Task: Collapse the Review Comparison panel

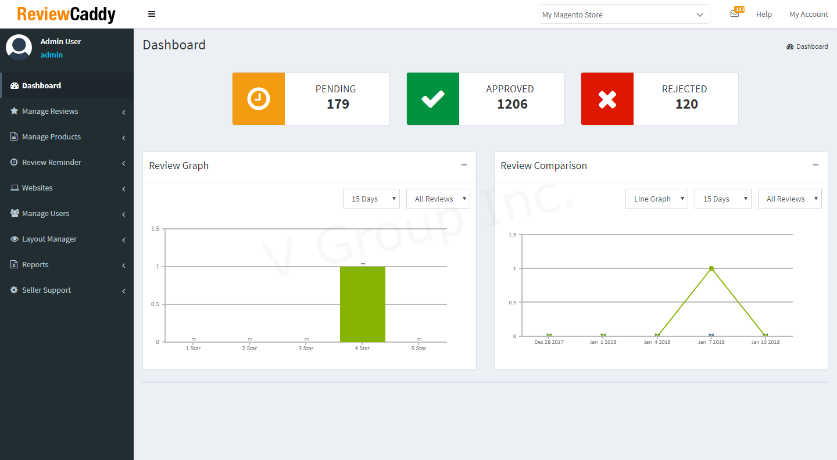Action: point(815,165)
